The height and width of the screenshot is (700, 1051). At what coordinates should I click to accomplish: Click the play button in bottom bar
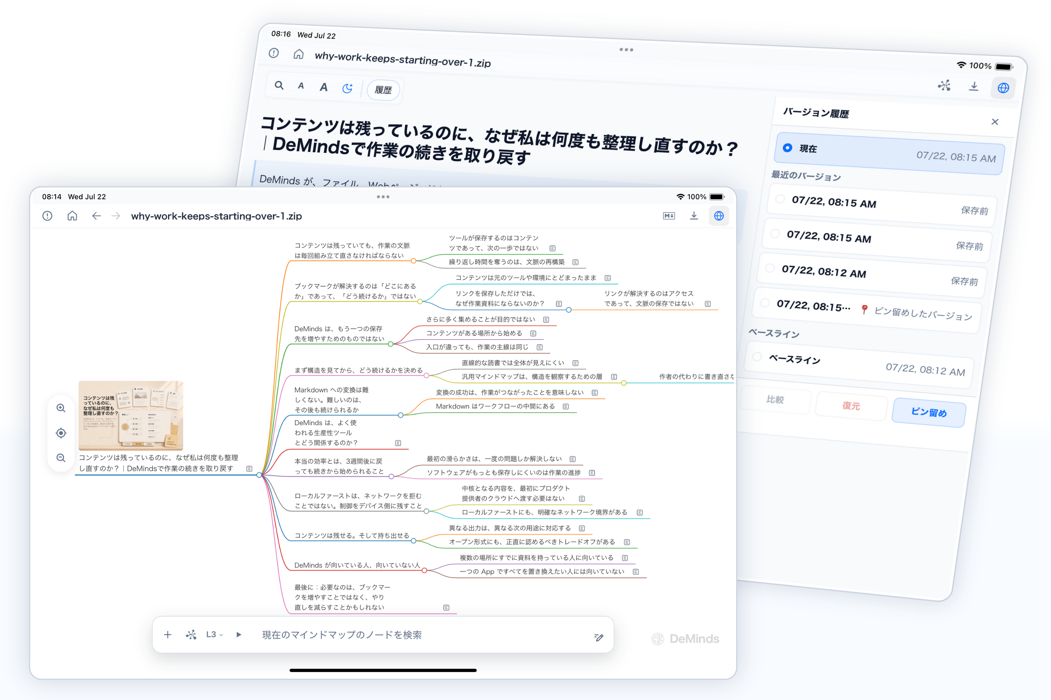tap(239, 635)
